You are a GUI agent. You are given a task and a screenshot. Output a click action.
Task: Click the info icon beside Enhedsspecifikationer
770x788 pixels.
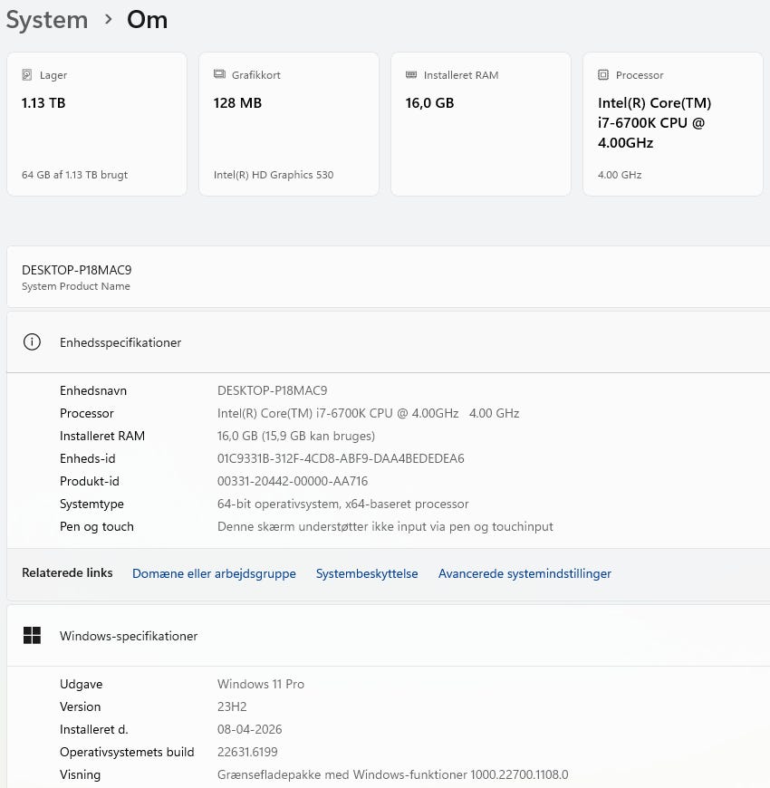click(x=33, y=342)
